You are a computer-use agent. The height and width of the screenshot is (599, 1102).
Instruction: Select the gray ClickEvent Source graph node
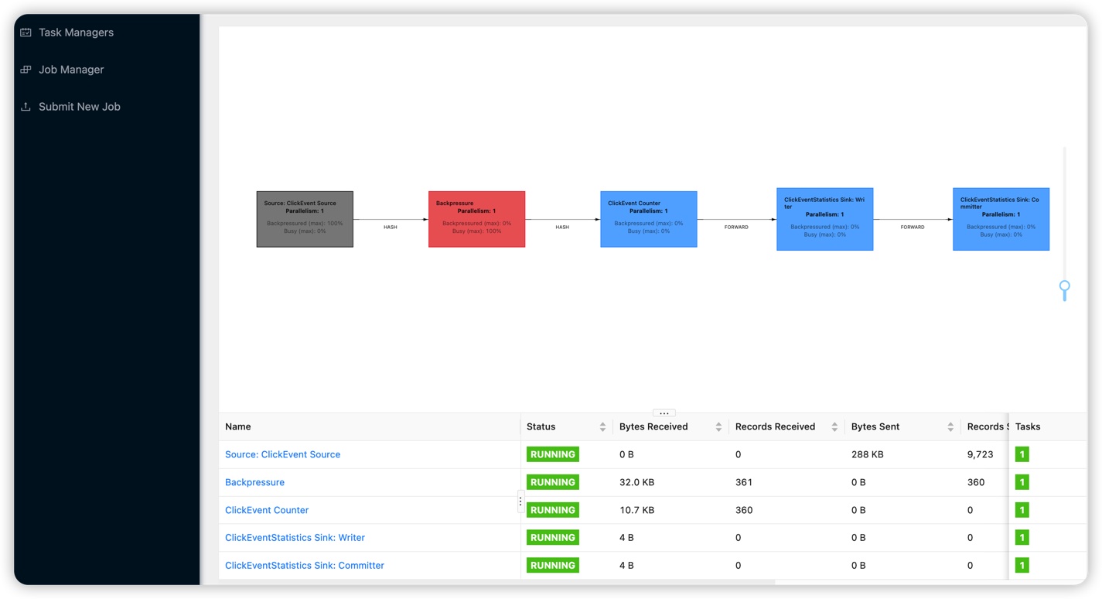click(x=305, y=219)
